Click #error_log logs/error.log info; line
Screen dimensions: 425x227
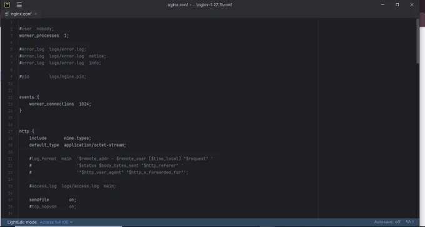60,63
